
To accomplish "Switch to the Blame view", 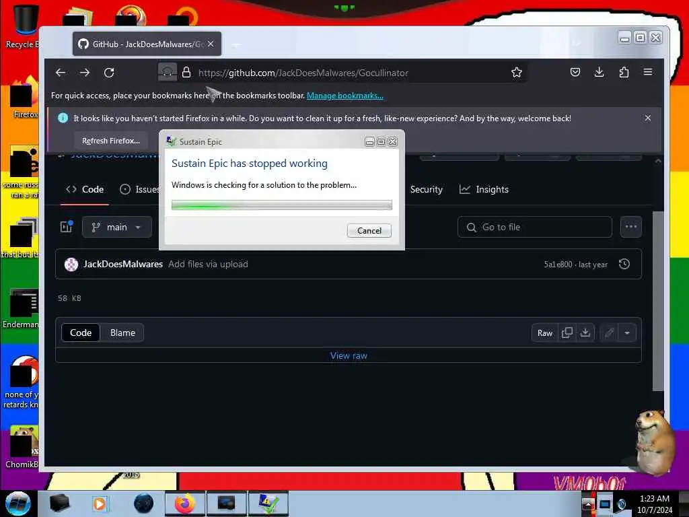I will pyautogui.click(x=122, y=333).
